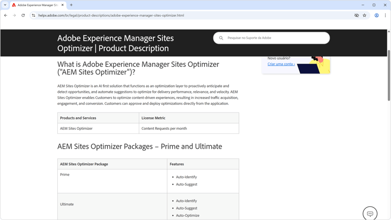This screenshot has height=220, width=391.
Task: Close the Adobe Experience Manager tab
Action: (x=63, y=5)
